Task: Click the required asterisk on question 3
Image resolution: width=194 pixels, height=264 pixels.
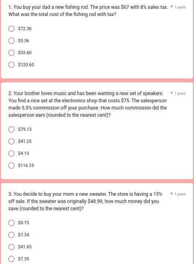Action: click(x=172, y=194)
